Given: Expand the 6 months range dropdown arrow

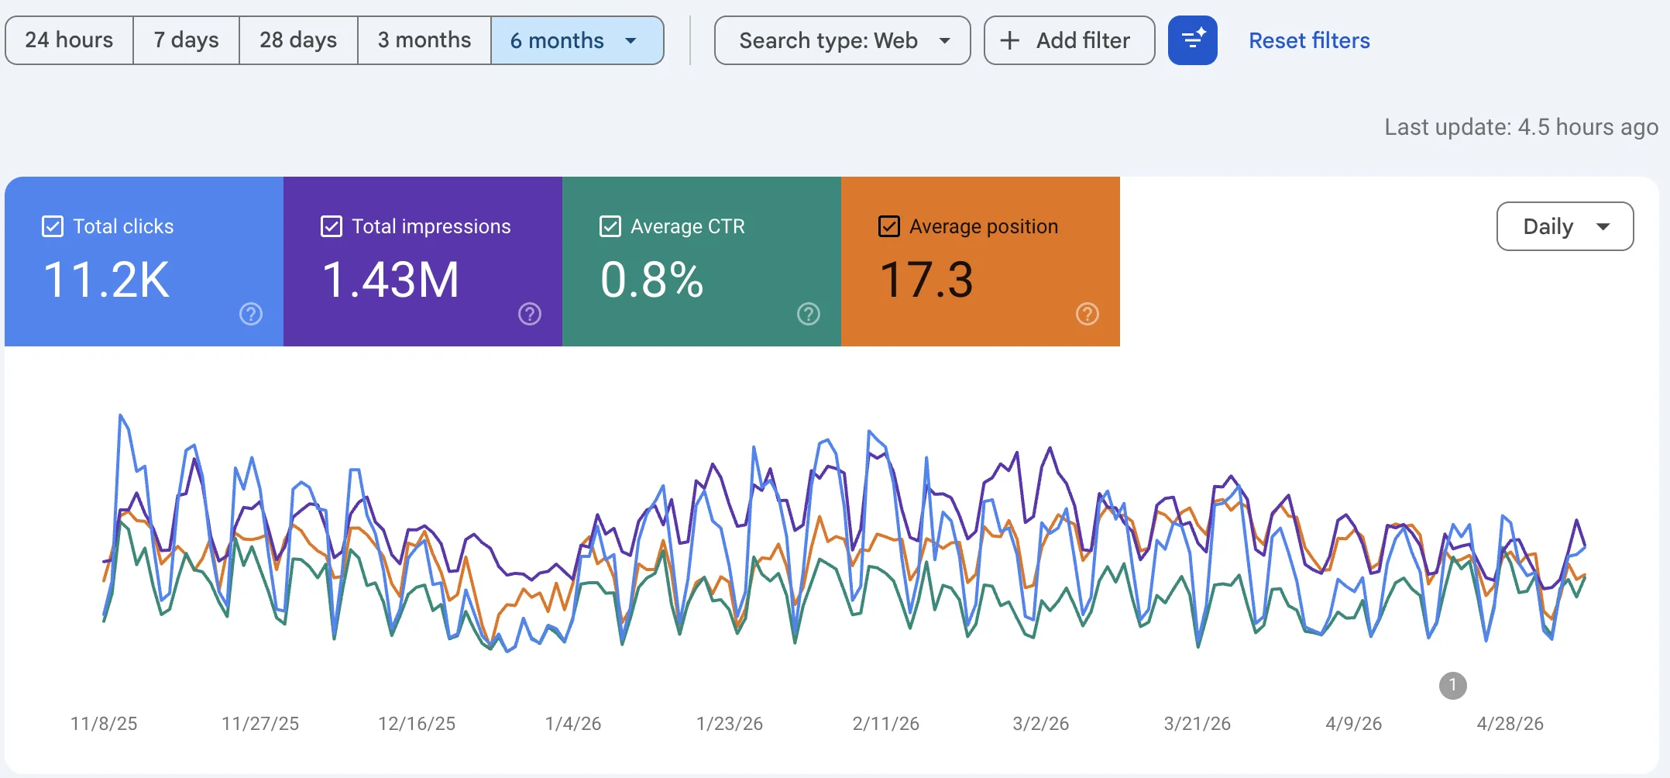Looking at the screenshot, I should pos(631,40).
